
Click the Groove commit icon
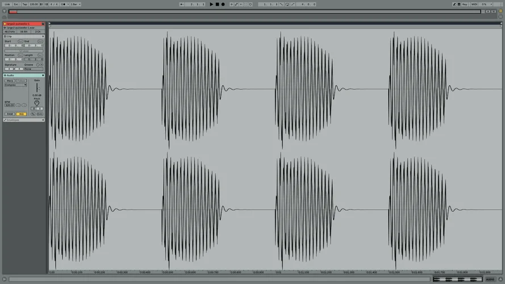coord(41,65)
